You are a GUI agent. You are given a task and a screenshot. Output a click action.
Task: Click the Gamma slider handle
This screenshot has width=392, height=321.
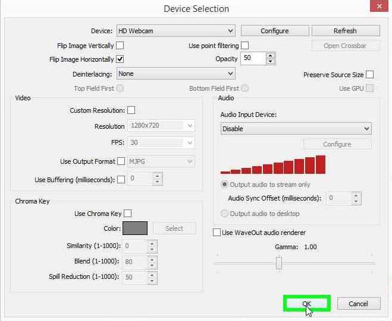pos(278,263)
